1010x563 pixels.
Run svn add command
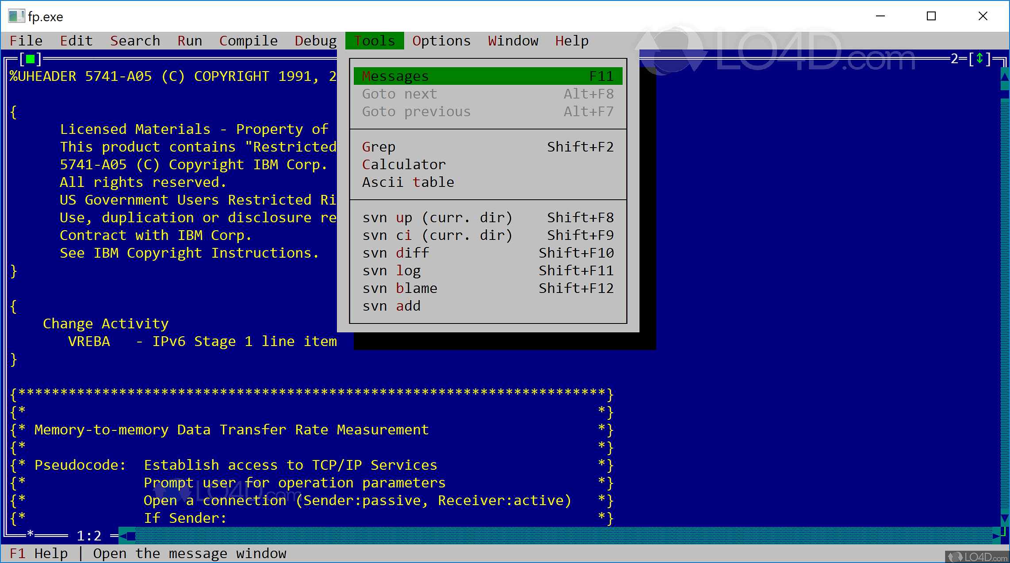[x=390, y=306]
